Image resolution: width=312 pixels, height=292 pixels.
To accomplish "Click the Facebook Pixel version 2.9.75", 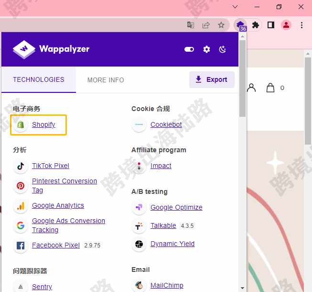I will coord(92,246).
